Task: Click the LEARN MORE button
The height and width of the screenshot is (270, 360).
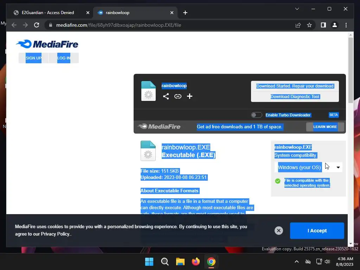Action: [x=325, y=127]
